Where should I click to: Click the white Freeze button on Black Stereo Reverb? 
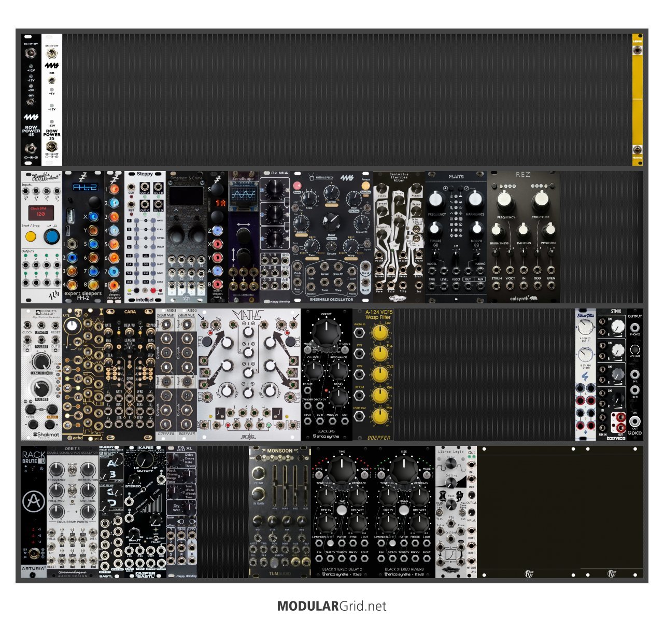pos(404,511)
